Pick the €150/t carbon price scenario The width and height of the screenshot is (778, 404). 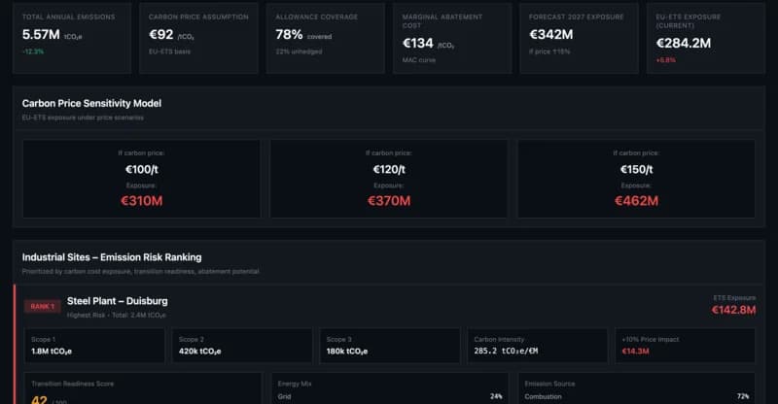(x=636, y=178)
